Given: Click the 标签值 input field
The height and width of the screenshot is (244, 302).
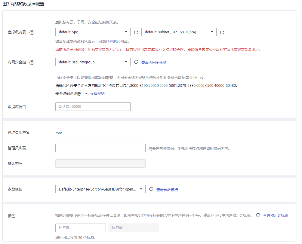Looking at the screenshot, I should (x=134, y=228).
